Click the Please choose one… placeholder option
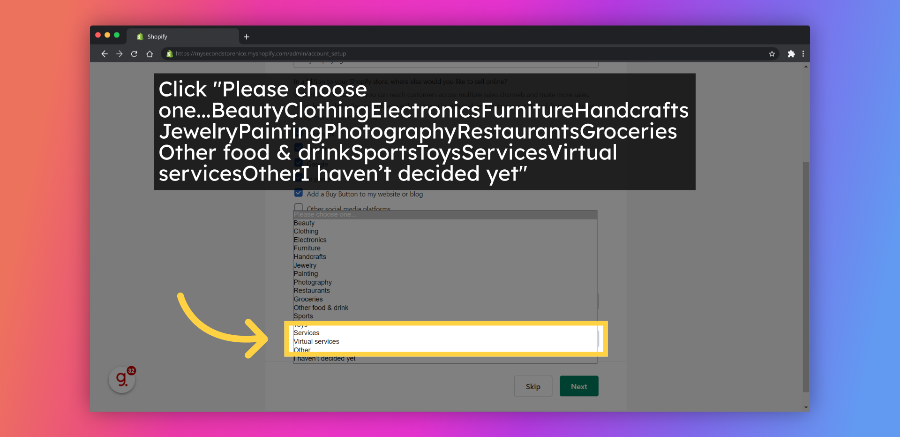 445,215
